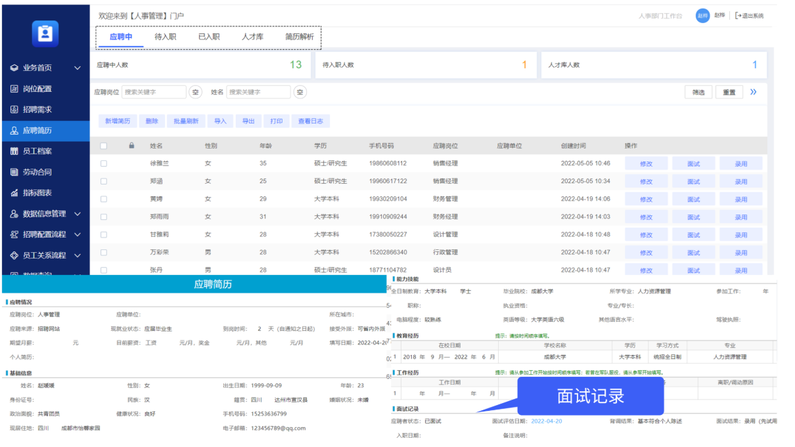The height and width of the screenshot is (447, 795).
Task: Click the 业务首页 sidebar icon
Action: 14,68
